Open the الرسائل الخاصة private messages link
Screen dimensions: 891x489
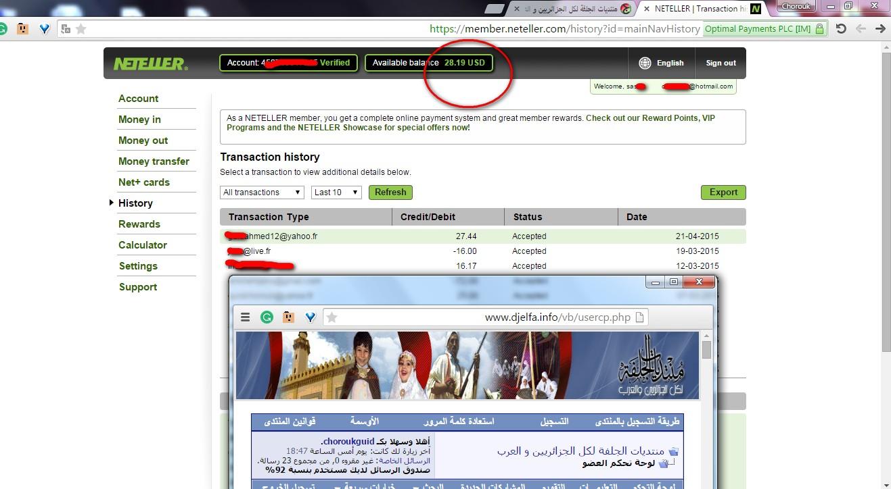coord(404,460)
